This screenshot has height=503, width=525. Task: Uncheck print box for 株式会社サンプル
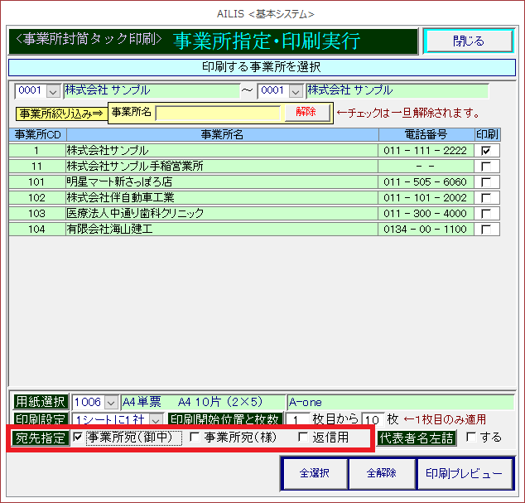click(x=486, y=151)
